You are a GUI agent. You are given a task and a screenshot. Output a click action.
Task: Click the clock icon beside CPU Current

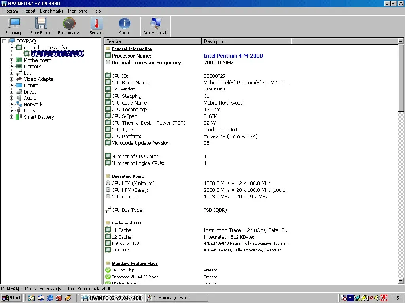tap(108, 196)
